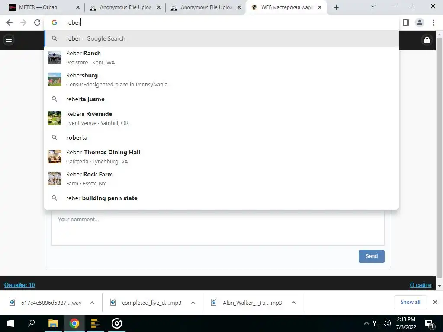
Task: Expand options for the .wav download
Action: (92, 303)
